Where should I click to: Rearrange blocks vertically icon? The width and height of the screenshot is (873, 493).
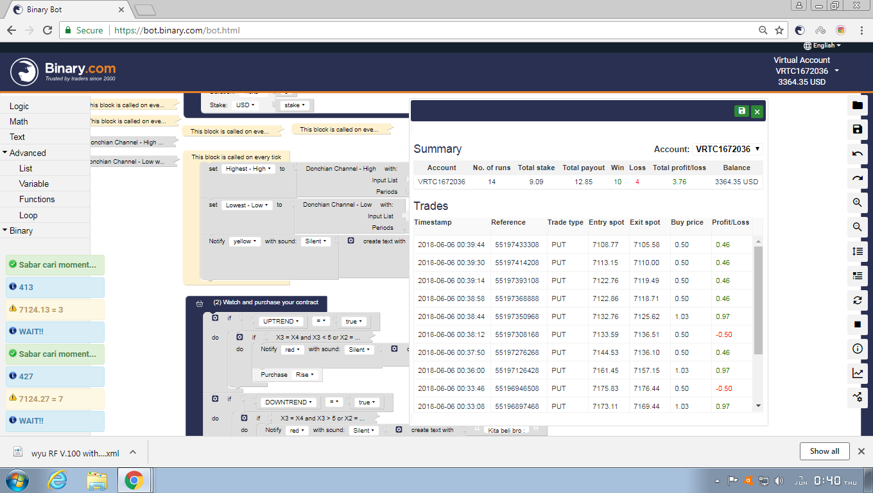click(x=857, y=252)
